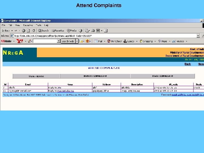This screenshot has height=153, width=204.
Task: Expand the Yahoo search box dropdown
Action: coord(59,41)
